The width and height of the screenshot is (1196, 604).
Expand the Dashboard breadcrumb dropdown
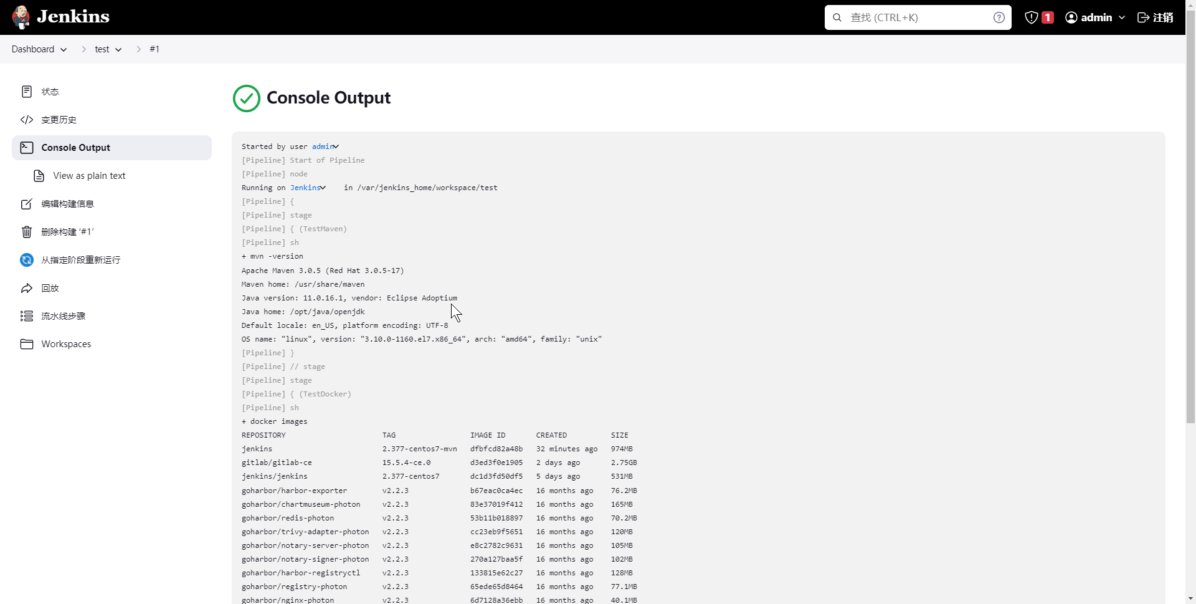coord(64,50)
